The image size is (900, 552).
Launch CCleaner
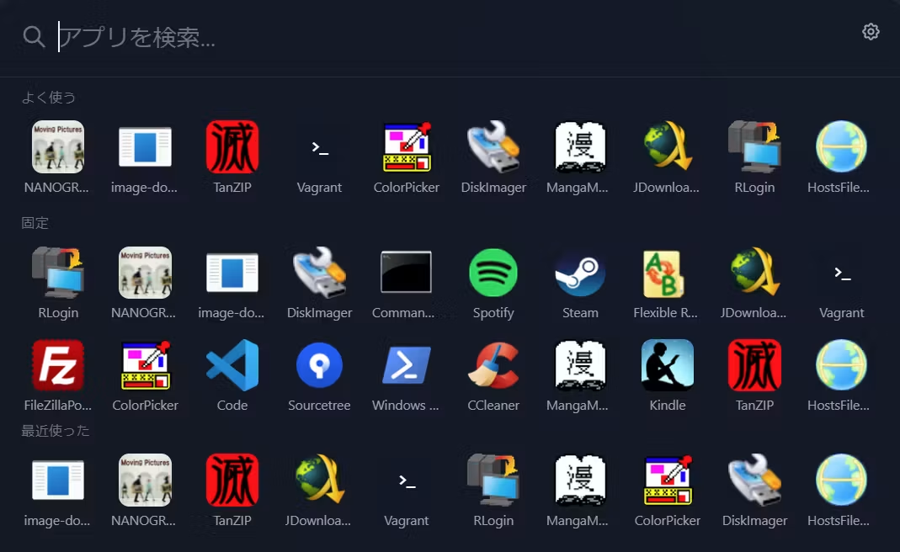click(x=493, y=375)
